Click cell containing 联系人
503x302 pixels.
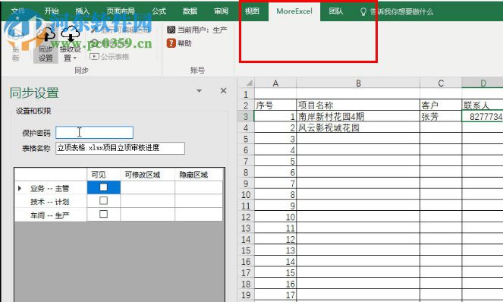(483, 105)
